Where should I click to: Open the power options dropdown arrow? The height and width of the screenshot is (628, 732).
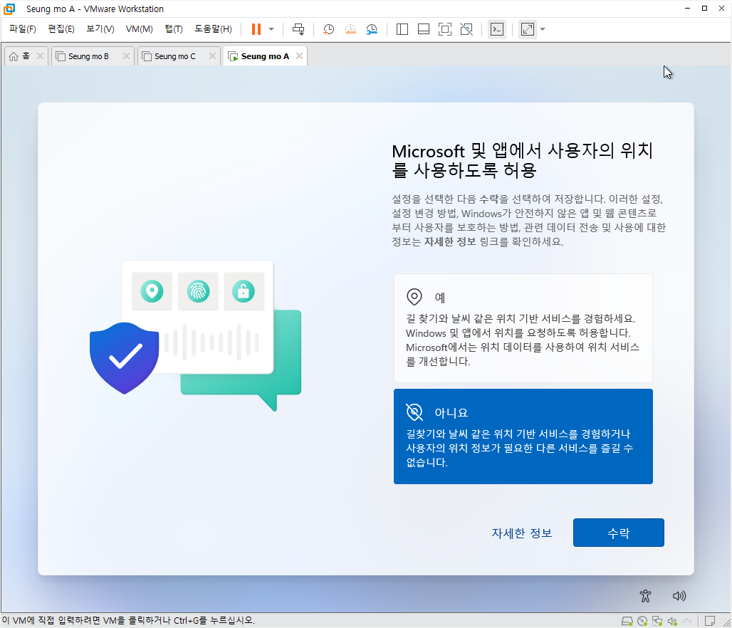click(271, 29)
